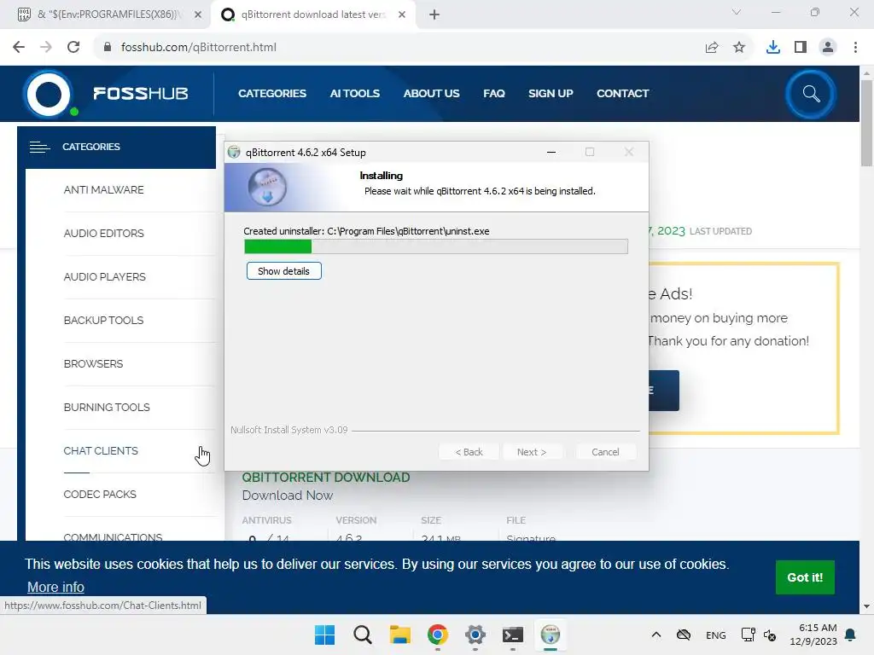Viewport: 874px width, 655px height.
Task: Close the first PROGRAMFILES tab
Action: click(x=198, y=14)
